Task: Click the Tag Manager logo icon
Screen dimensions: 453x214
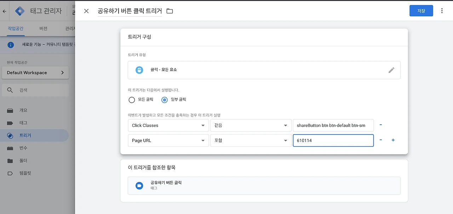Action: 20,11
